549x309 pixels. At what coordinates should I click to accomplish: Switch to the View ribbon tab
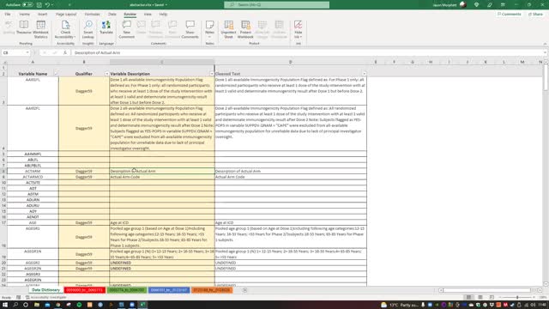point(148,15)
